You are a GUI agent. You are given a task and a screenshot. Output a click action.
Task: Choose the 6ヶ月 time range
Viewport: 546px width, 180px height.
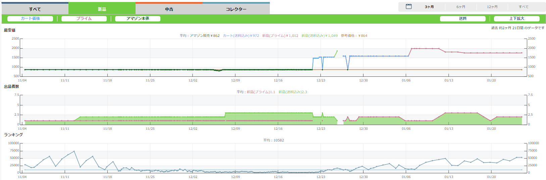(x=461, y=7)
